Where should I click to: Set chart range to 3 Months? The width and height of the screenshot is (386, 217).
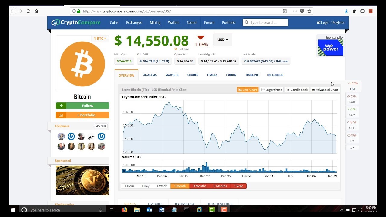point(200,186)
